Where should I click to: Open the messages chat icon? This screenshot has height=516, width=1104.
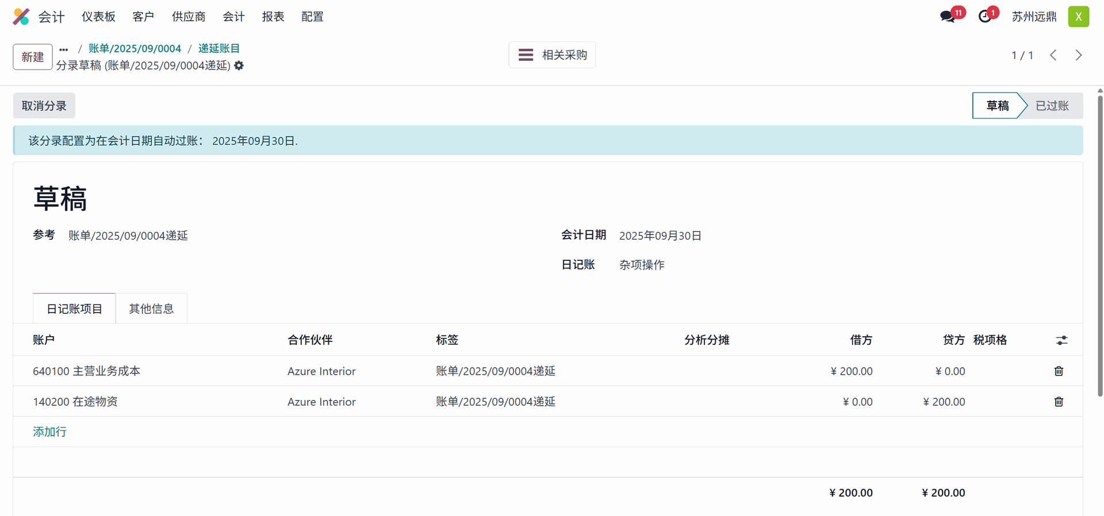[x=947, y=17]
